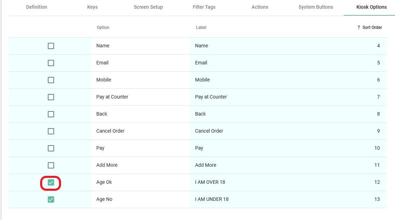Uncheck the Age Ok checkbox
The image size is (395, 220).
click(51, 182)
